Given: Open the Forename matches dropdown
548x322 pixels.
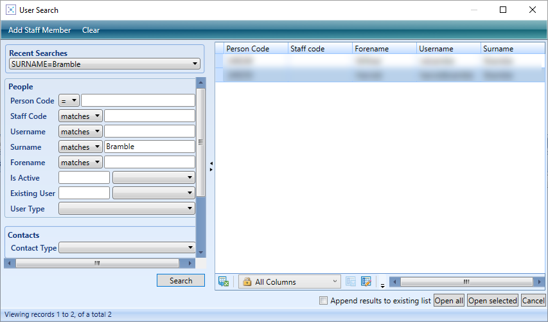Looking at the screenshot, I should [x=80, y=162].
